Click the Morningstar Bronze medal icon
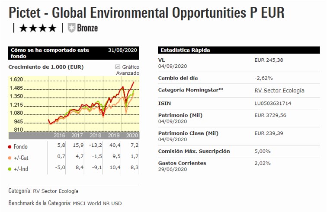330x212 pixels. [x=71, y=28]
